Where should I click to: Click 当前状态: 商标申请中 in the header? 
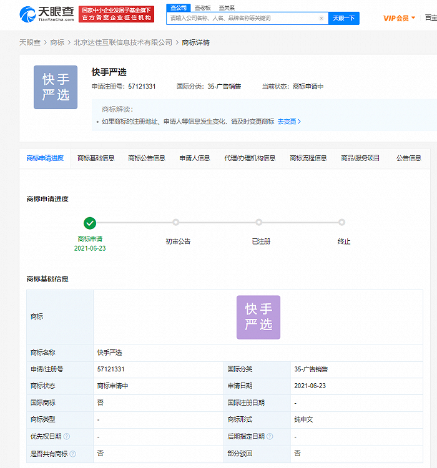click(293, 87)
